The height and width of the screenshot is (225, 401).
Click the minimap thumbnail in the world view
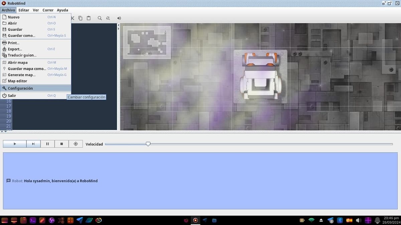pyautogui.click(x=147, y=42)
